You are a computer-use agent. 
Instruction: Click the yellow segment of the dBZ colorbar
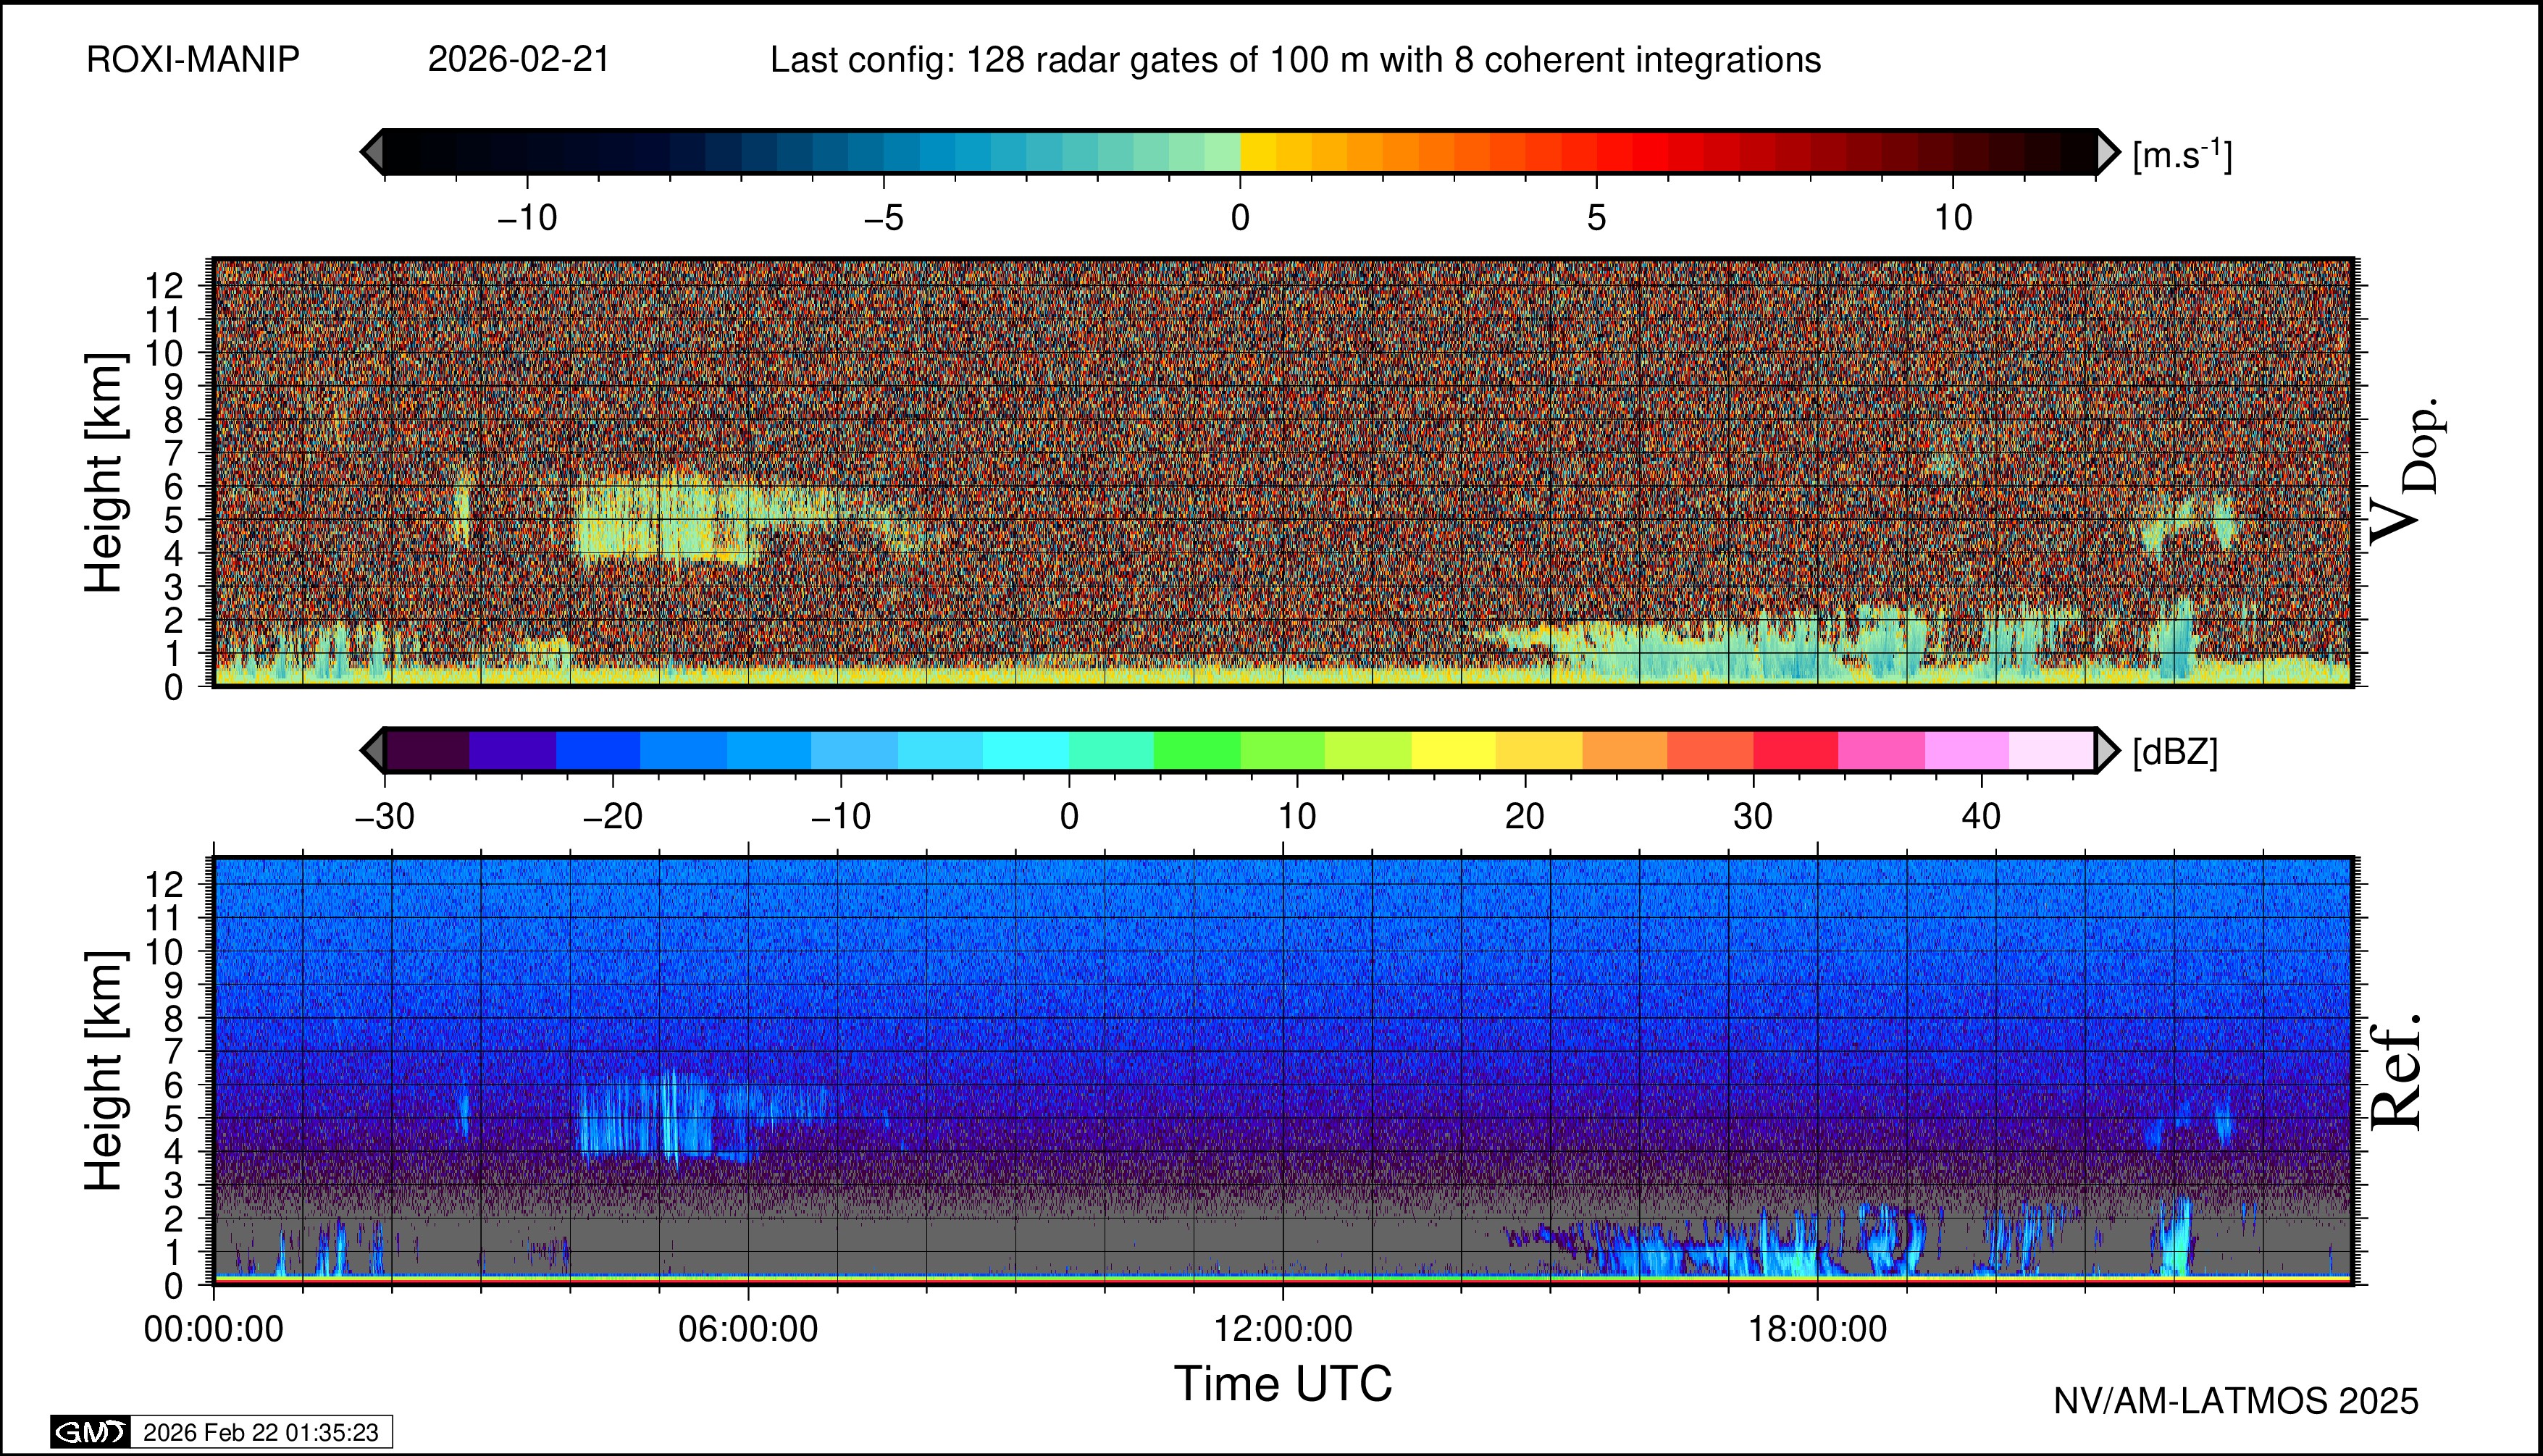coord(1454,750)
